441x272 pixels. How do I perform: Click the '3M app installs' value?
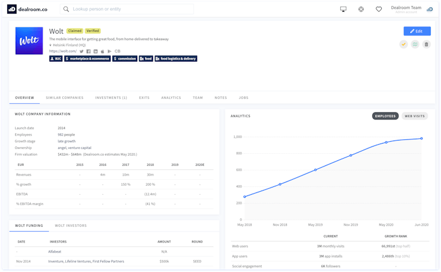pos(330,256)
